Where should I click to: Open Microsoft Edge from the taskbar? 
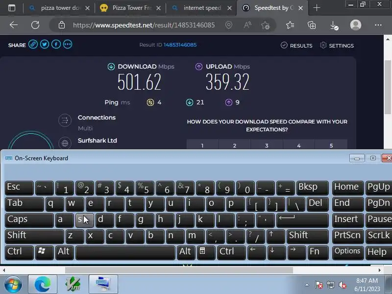click(43, 285)
